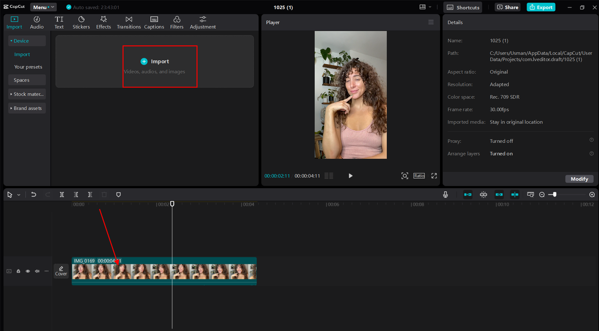Split the clip at playhead
The height and width of the screenshot is (331, 599).
[62, 195]
